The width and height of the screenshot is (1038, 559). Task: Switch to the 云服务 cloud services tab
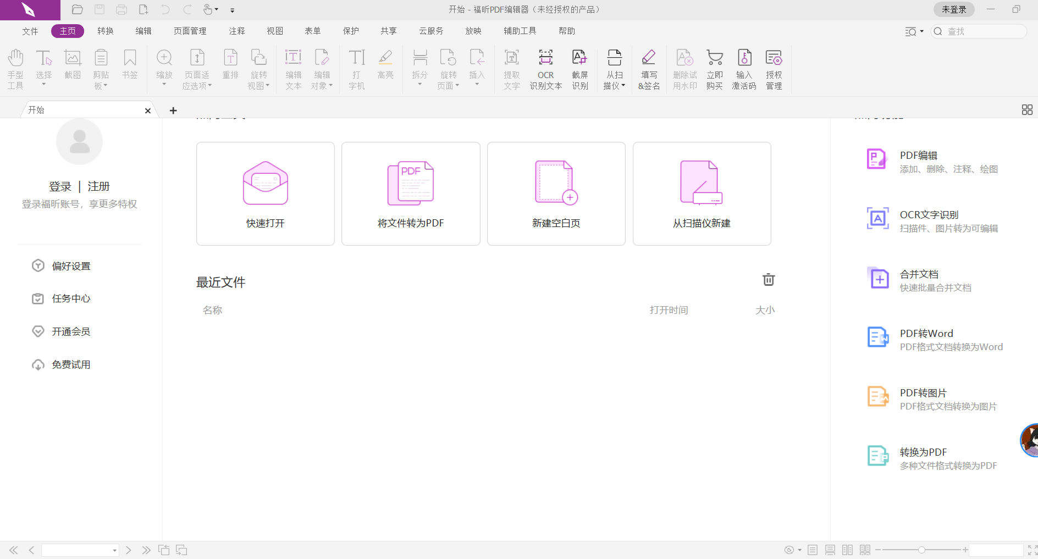point(431,31)
